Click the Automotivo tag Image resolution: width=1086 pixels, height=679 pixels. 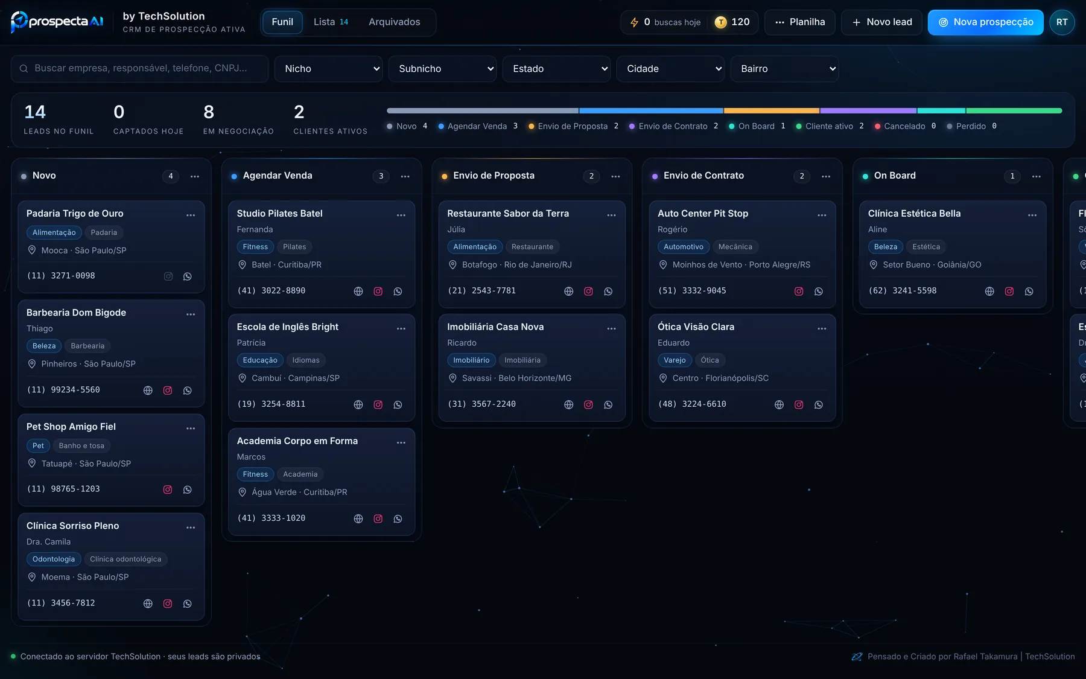pyautogui.click(x=684, y=247)
